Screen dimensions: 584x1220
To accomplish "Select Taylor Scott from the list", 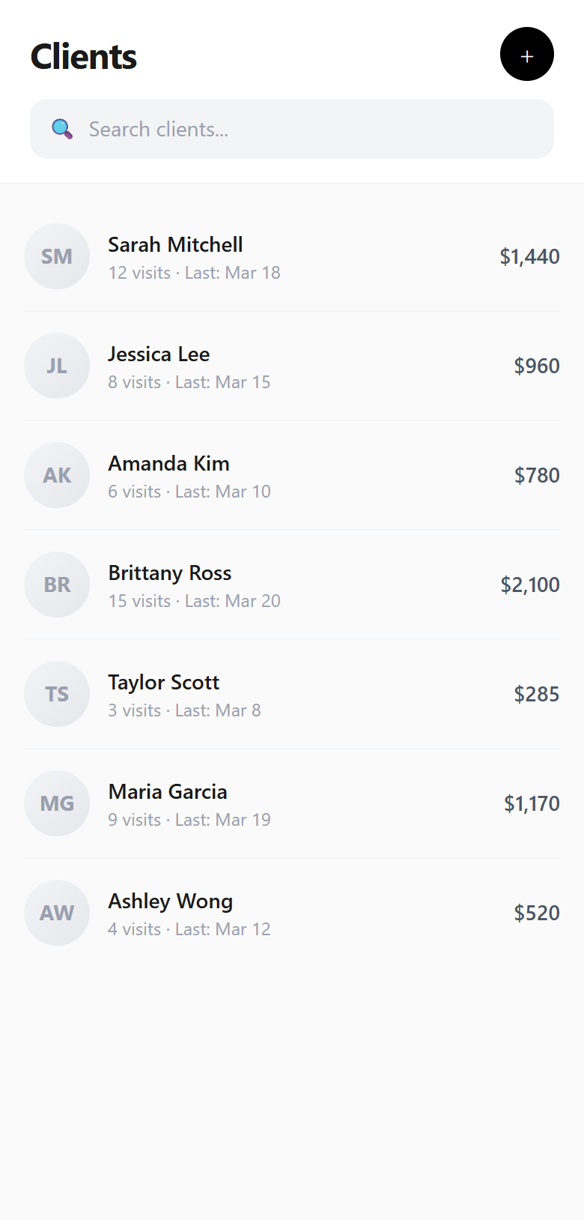I will pyautogui.click(x=163, y=683).
